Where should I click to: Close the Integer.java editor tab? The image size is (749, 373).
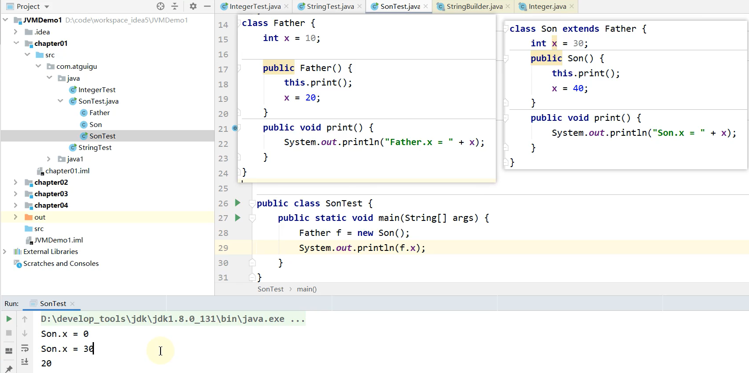click(572, 6)
